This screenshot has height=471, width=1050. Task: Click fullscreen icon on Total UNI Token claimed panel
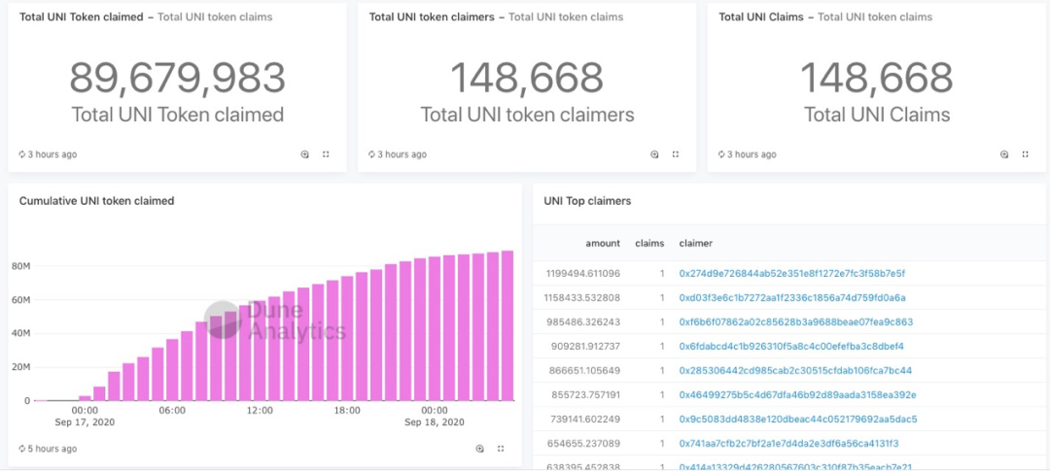[x=326, y=154]
